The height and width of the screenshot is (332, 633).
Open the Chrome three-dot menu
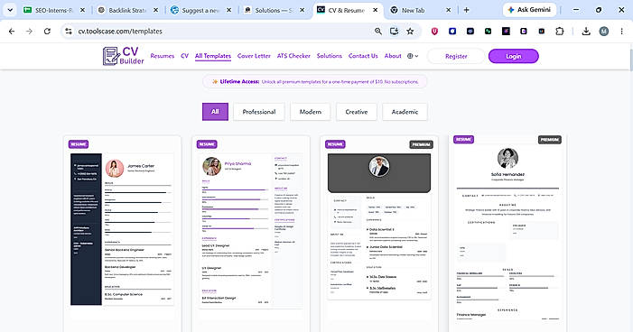pyautogui.click(x=621, y=31)
